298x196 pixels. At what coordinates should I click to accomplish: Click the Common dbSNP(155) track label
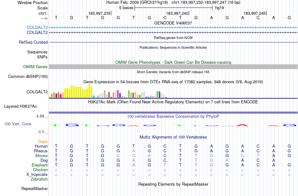coord(28,77)
